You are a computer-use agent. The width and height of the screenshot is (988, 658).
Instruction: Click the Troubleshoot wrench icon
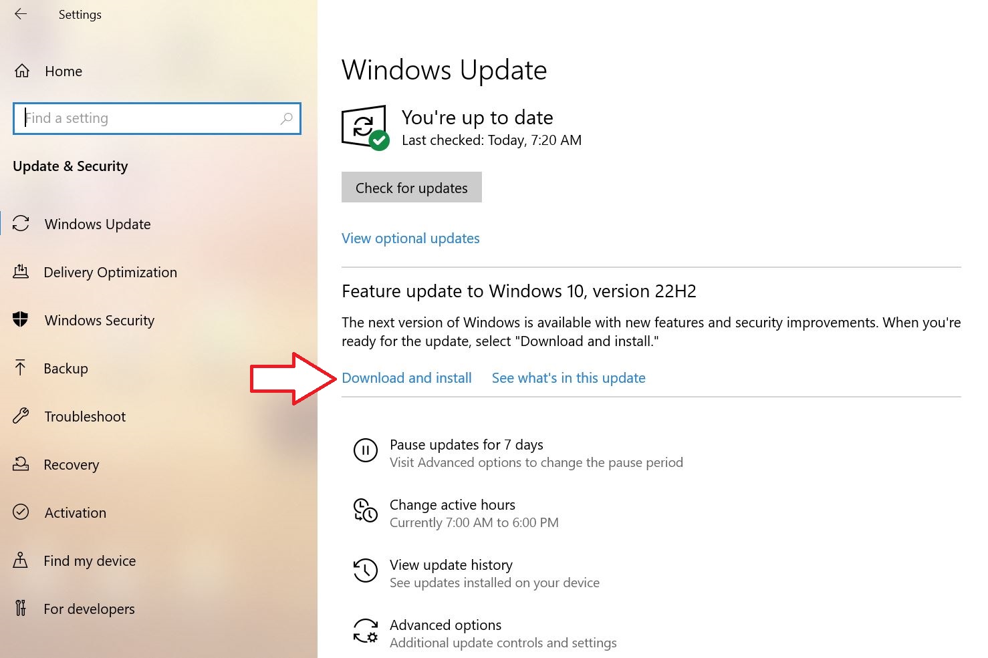click(21, 416)
